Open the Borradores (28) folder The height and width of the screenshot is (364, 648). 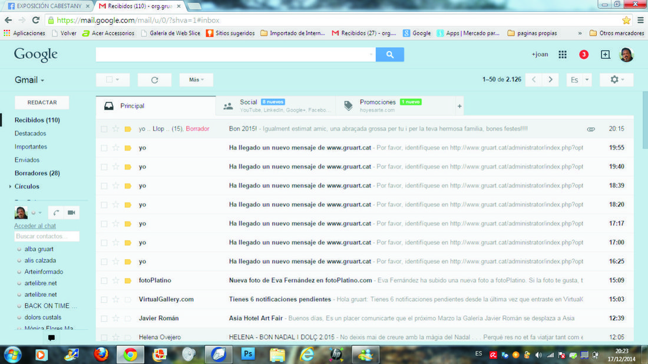click(x=37, y=173)
